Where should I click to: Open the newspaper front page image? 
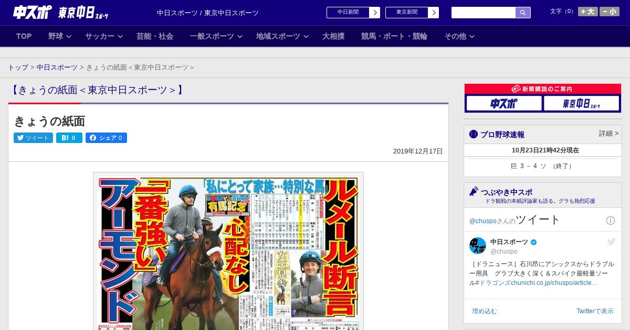[x=228, y=251]
